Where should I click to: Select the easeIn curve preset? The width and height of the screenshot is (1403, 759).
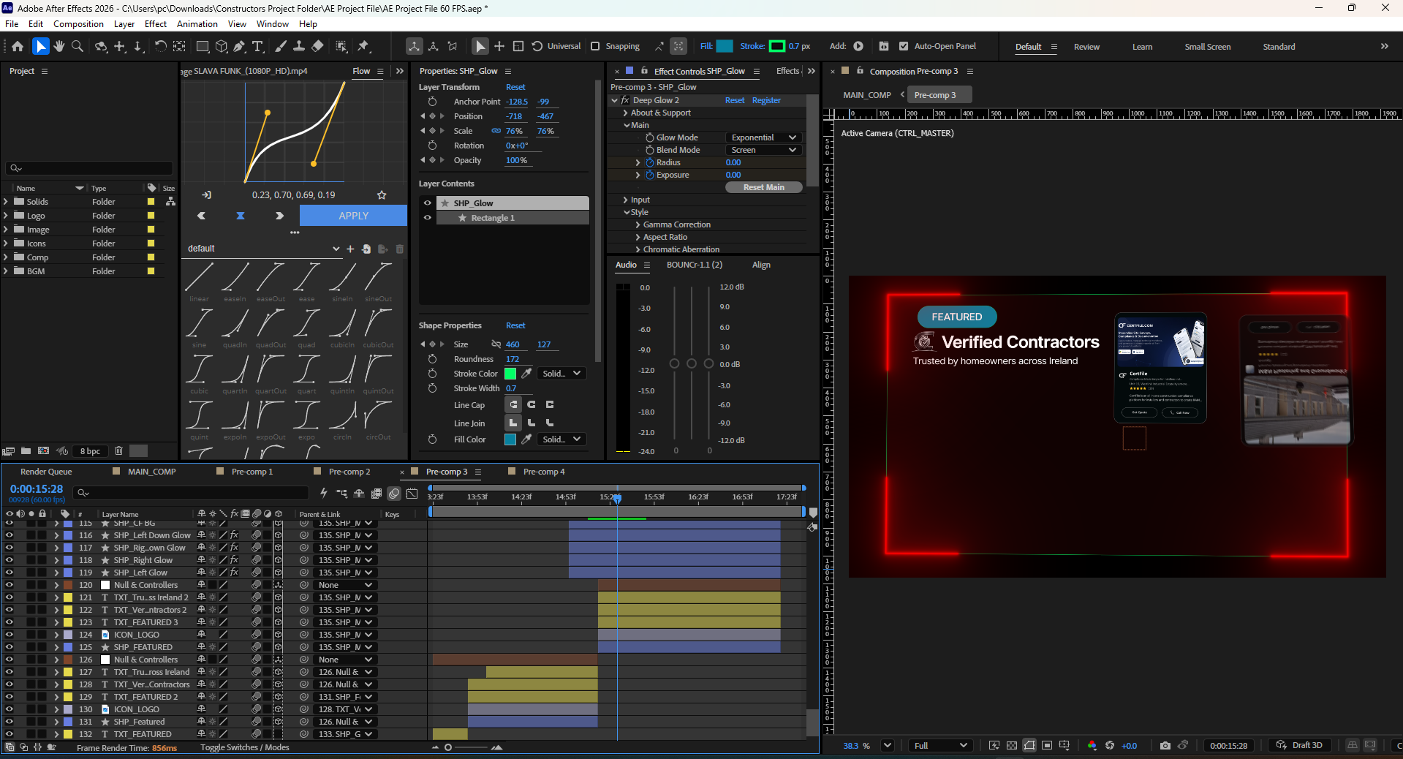coord(235,282)
